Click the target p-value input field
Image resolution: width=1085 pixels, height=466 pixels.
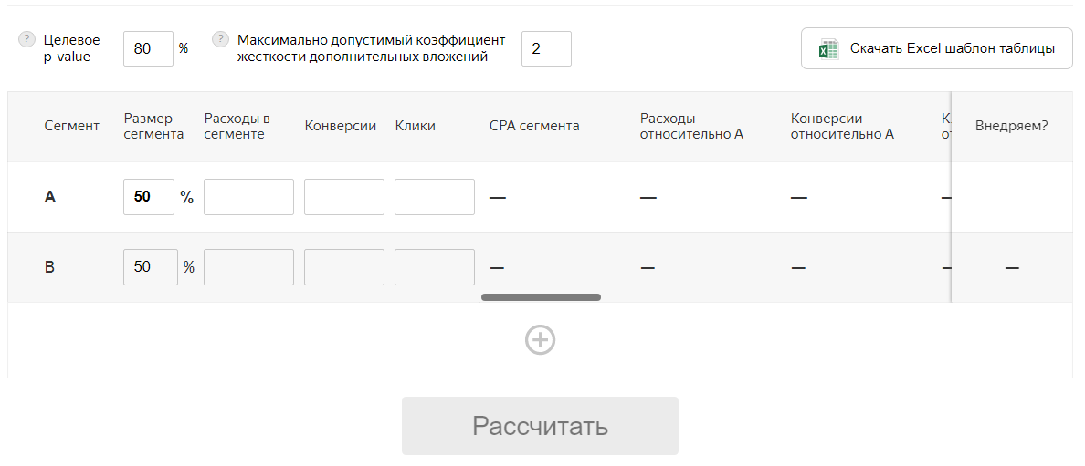pos(148,49)
